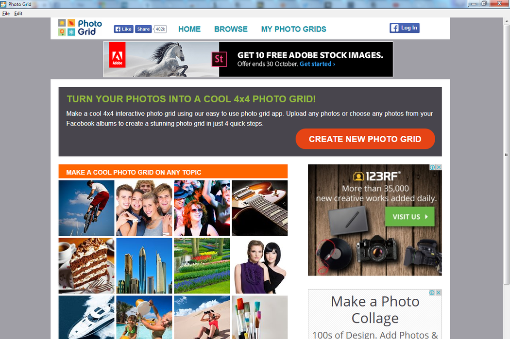
Task: Click the vertical scrollbar down arrow
Action: [507, 334]
